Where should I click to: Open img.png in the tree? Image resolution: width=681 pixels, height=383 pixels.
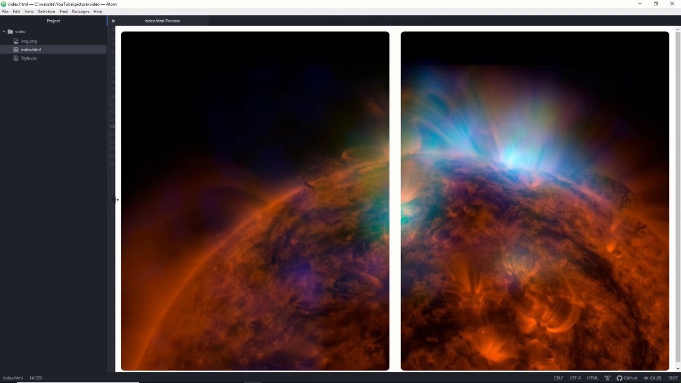coord(29,41)
